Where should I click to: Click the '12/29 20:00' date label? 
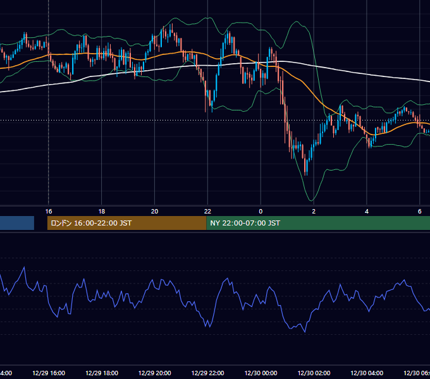coord(155,373)
